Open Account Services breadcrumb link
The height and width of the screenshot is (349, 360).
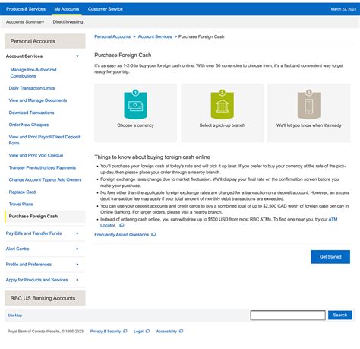pos(155,36)
